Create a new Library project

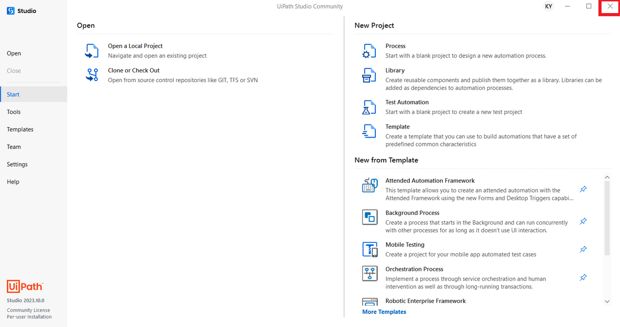395,70
